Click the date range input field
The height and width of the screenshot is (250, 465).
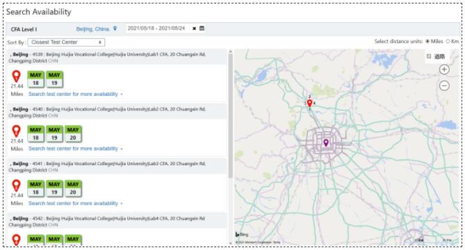(x=158, y=28)
